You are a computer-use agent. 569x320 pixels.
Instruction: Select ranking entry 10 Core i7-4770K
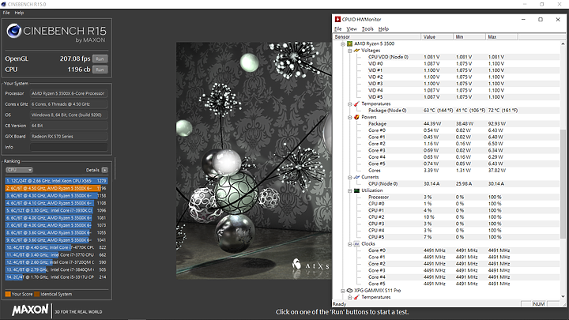coord(56,247)
